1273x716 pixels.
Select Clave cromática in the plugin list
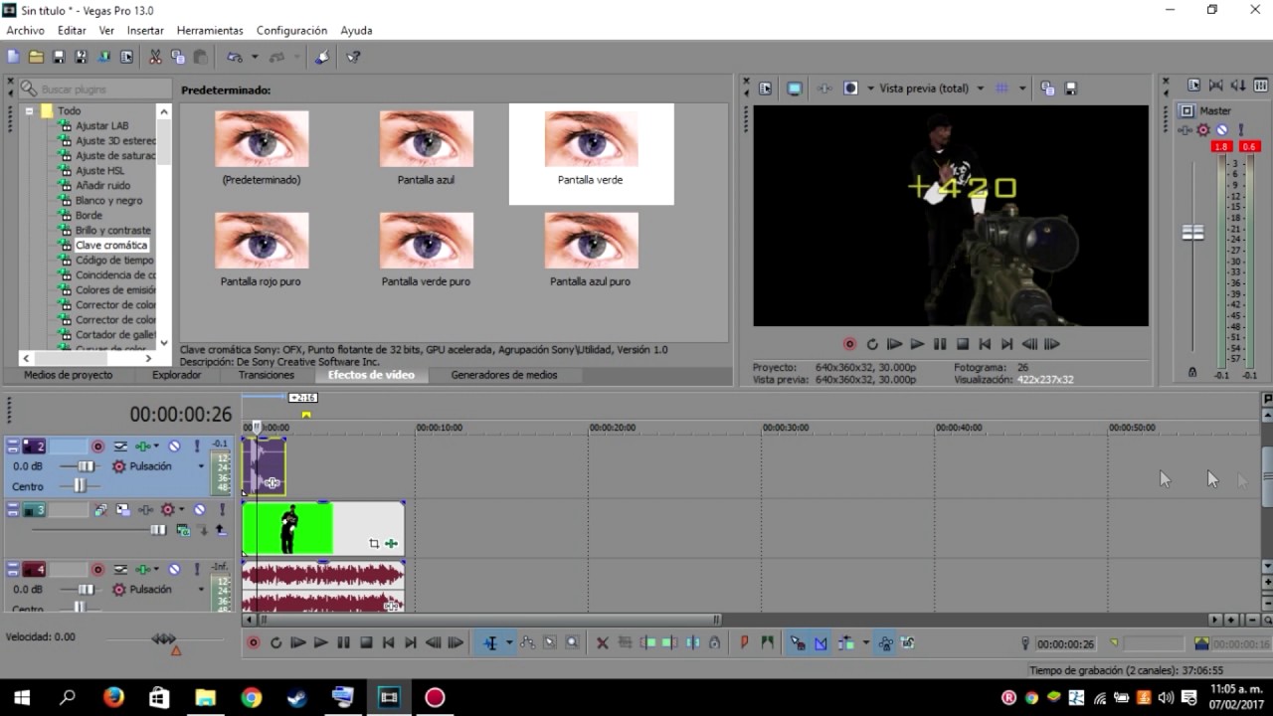click(x=111, y=245)
